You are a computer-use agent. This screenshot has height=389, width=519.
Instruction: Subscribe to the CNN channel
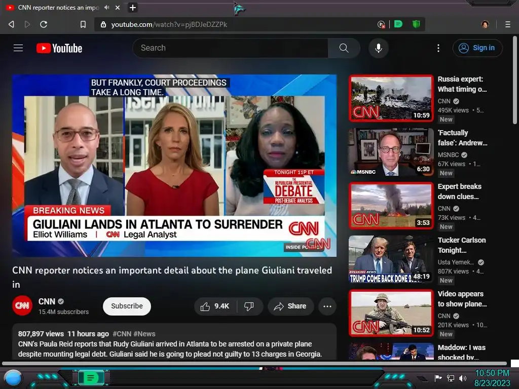[127, 306]
